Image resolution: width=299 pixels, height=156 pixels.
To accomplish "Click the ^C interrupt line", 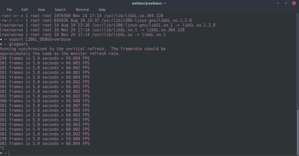I will tap(2, 148).
